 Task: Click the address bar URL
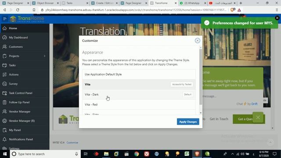[136, 10]
